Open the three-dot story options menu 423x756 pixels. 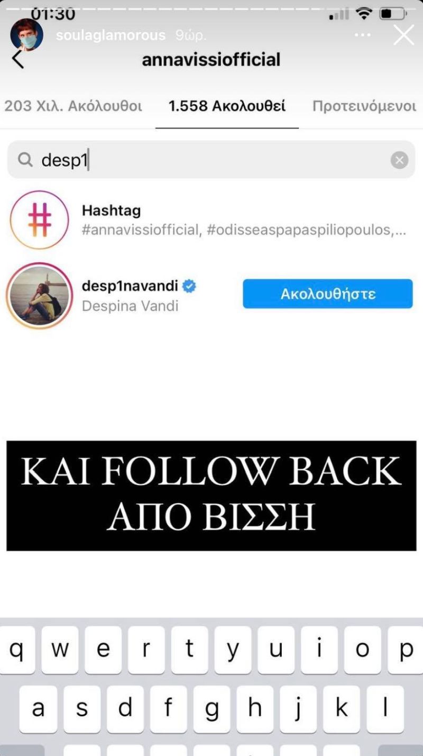click(362, 35)
